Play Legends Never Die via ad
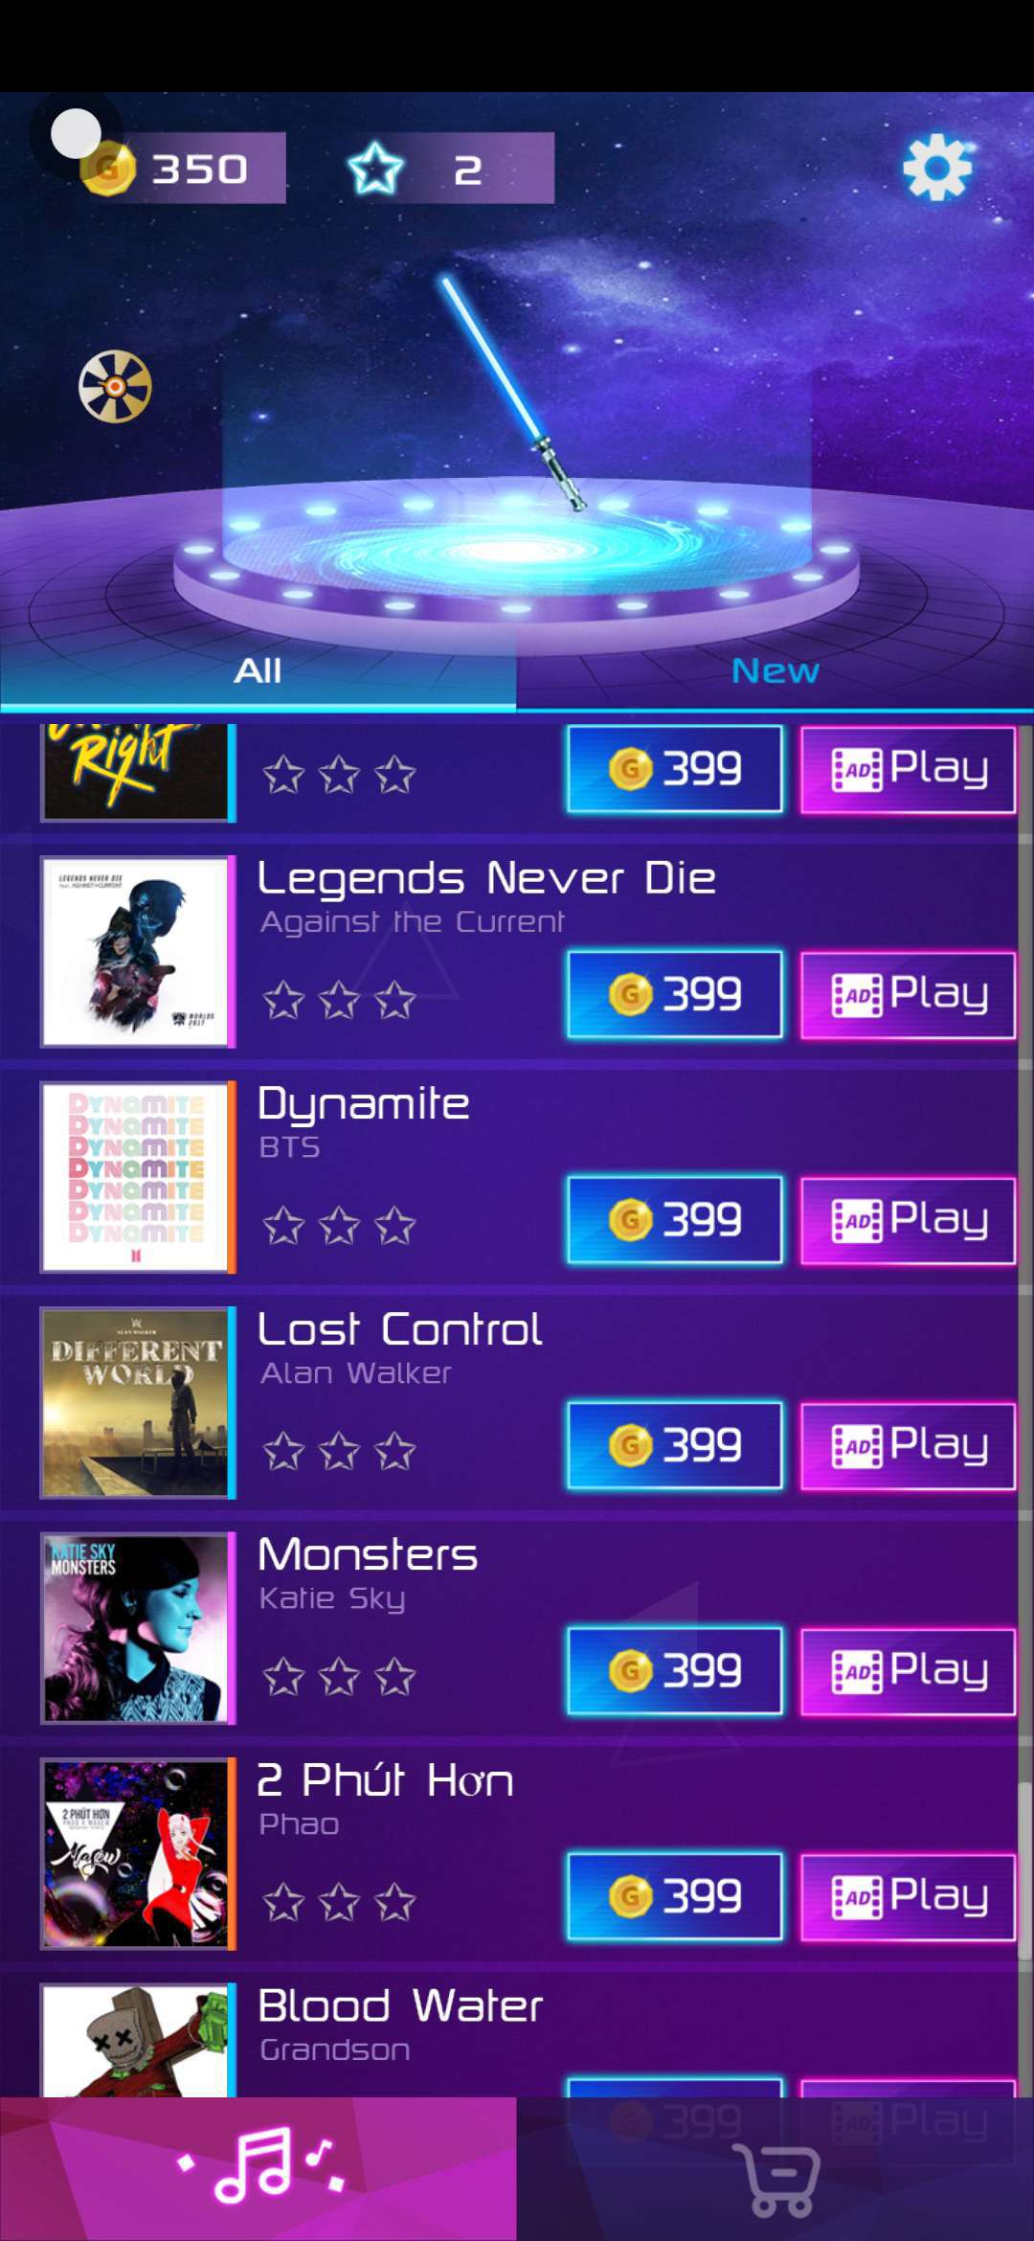This screenshot has width=1034, height=2241. tap(908, 995)
